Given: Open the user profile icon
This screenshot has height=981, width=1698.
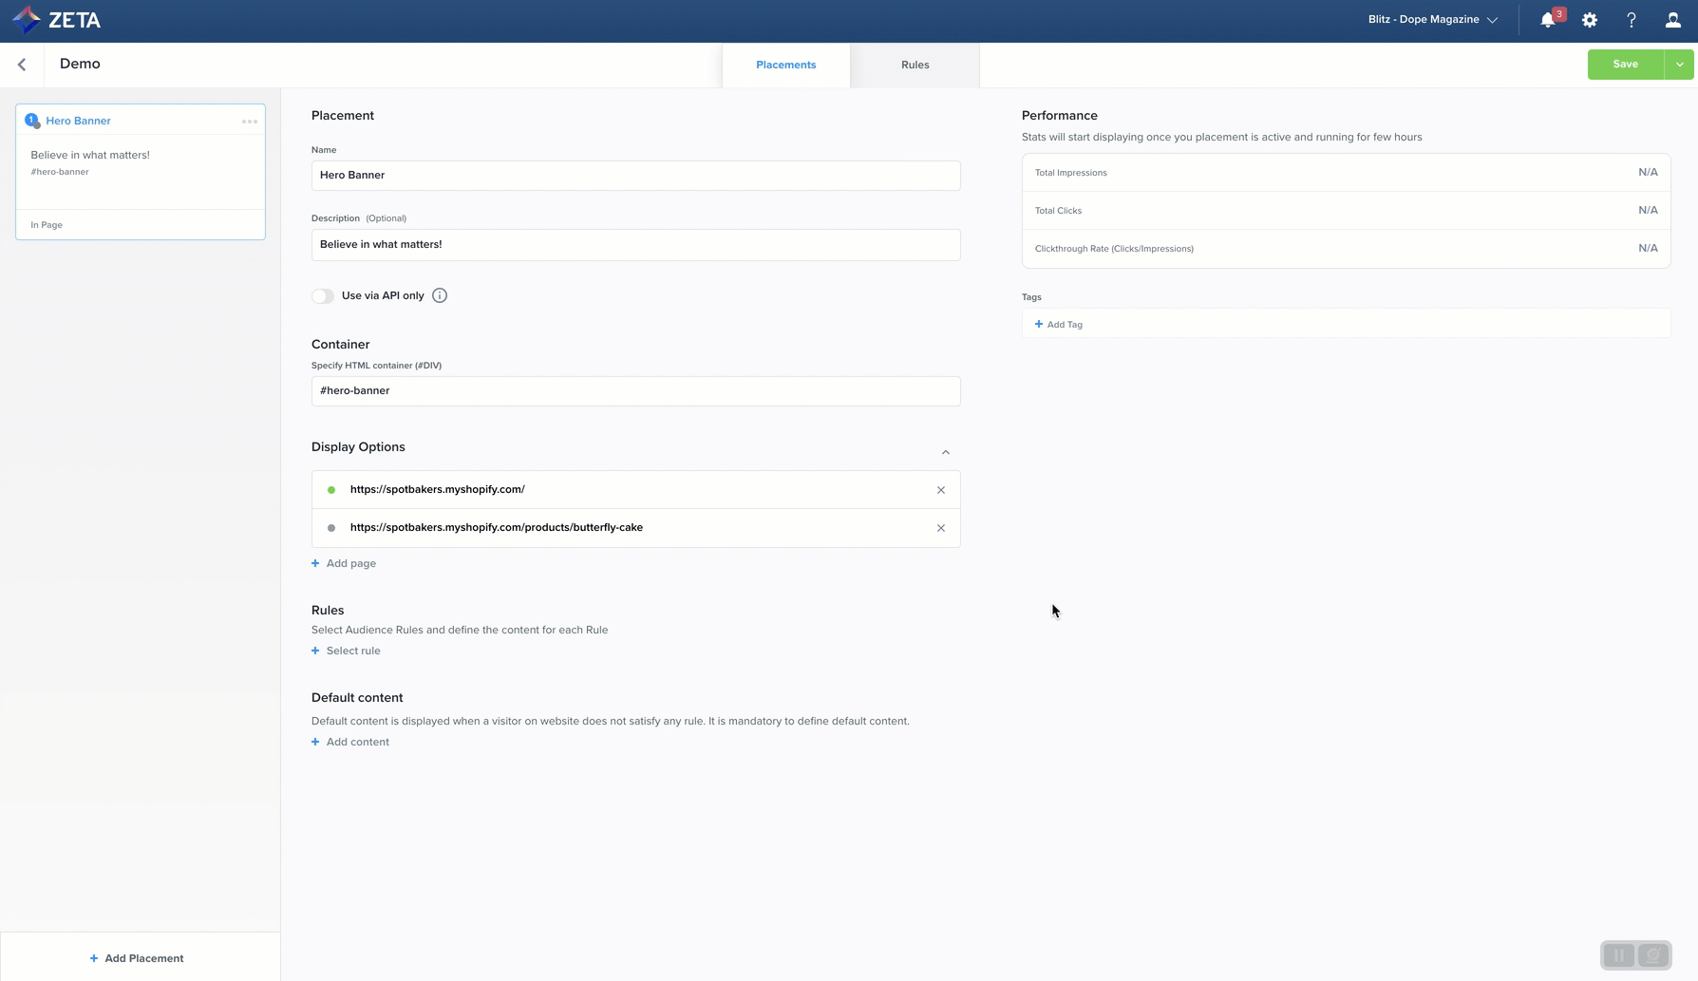Looking at the screenshot, I should point(1672,20).
